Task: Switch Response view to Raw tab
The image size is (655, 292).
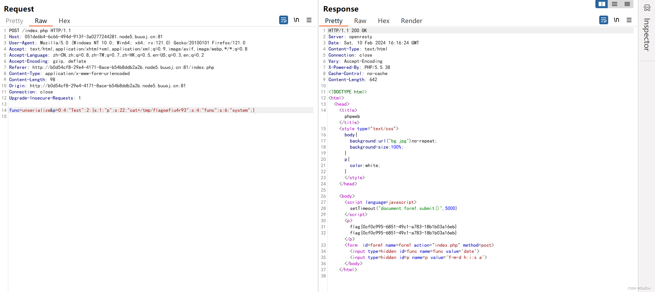Action: [360, 21]
